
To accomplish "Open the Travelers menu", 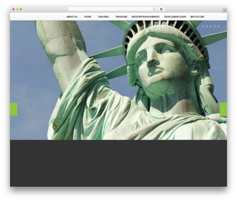I will click(121, 17).
